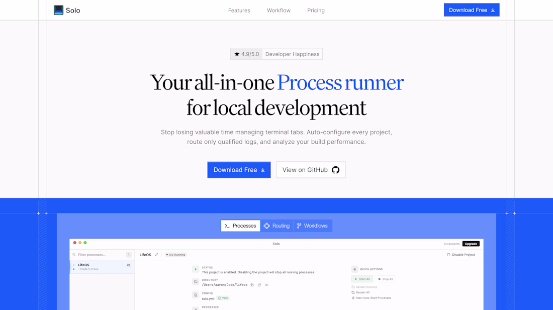
Task: Click Download Free in the header bar
Action: pos(472,10)
